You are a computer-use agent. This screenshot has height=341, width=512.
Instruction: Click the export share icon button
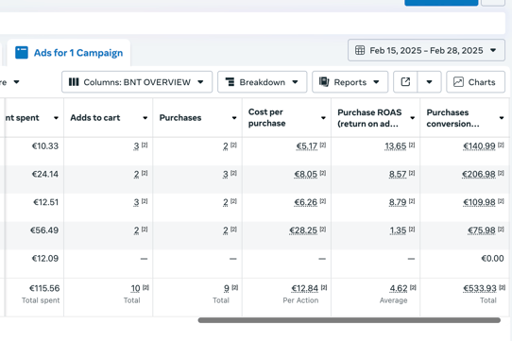pyautogui.click(x=405, y=82)
